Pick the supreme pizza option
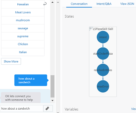Image resolution: width=136 pixels, height=113 pixels. point(23,36)
